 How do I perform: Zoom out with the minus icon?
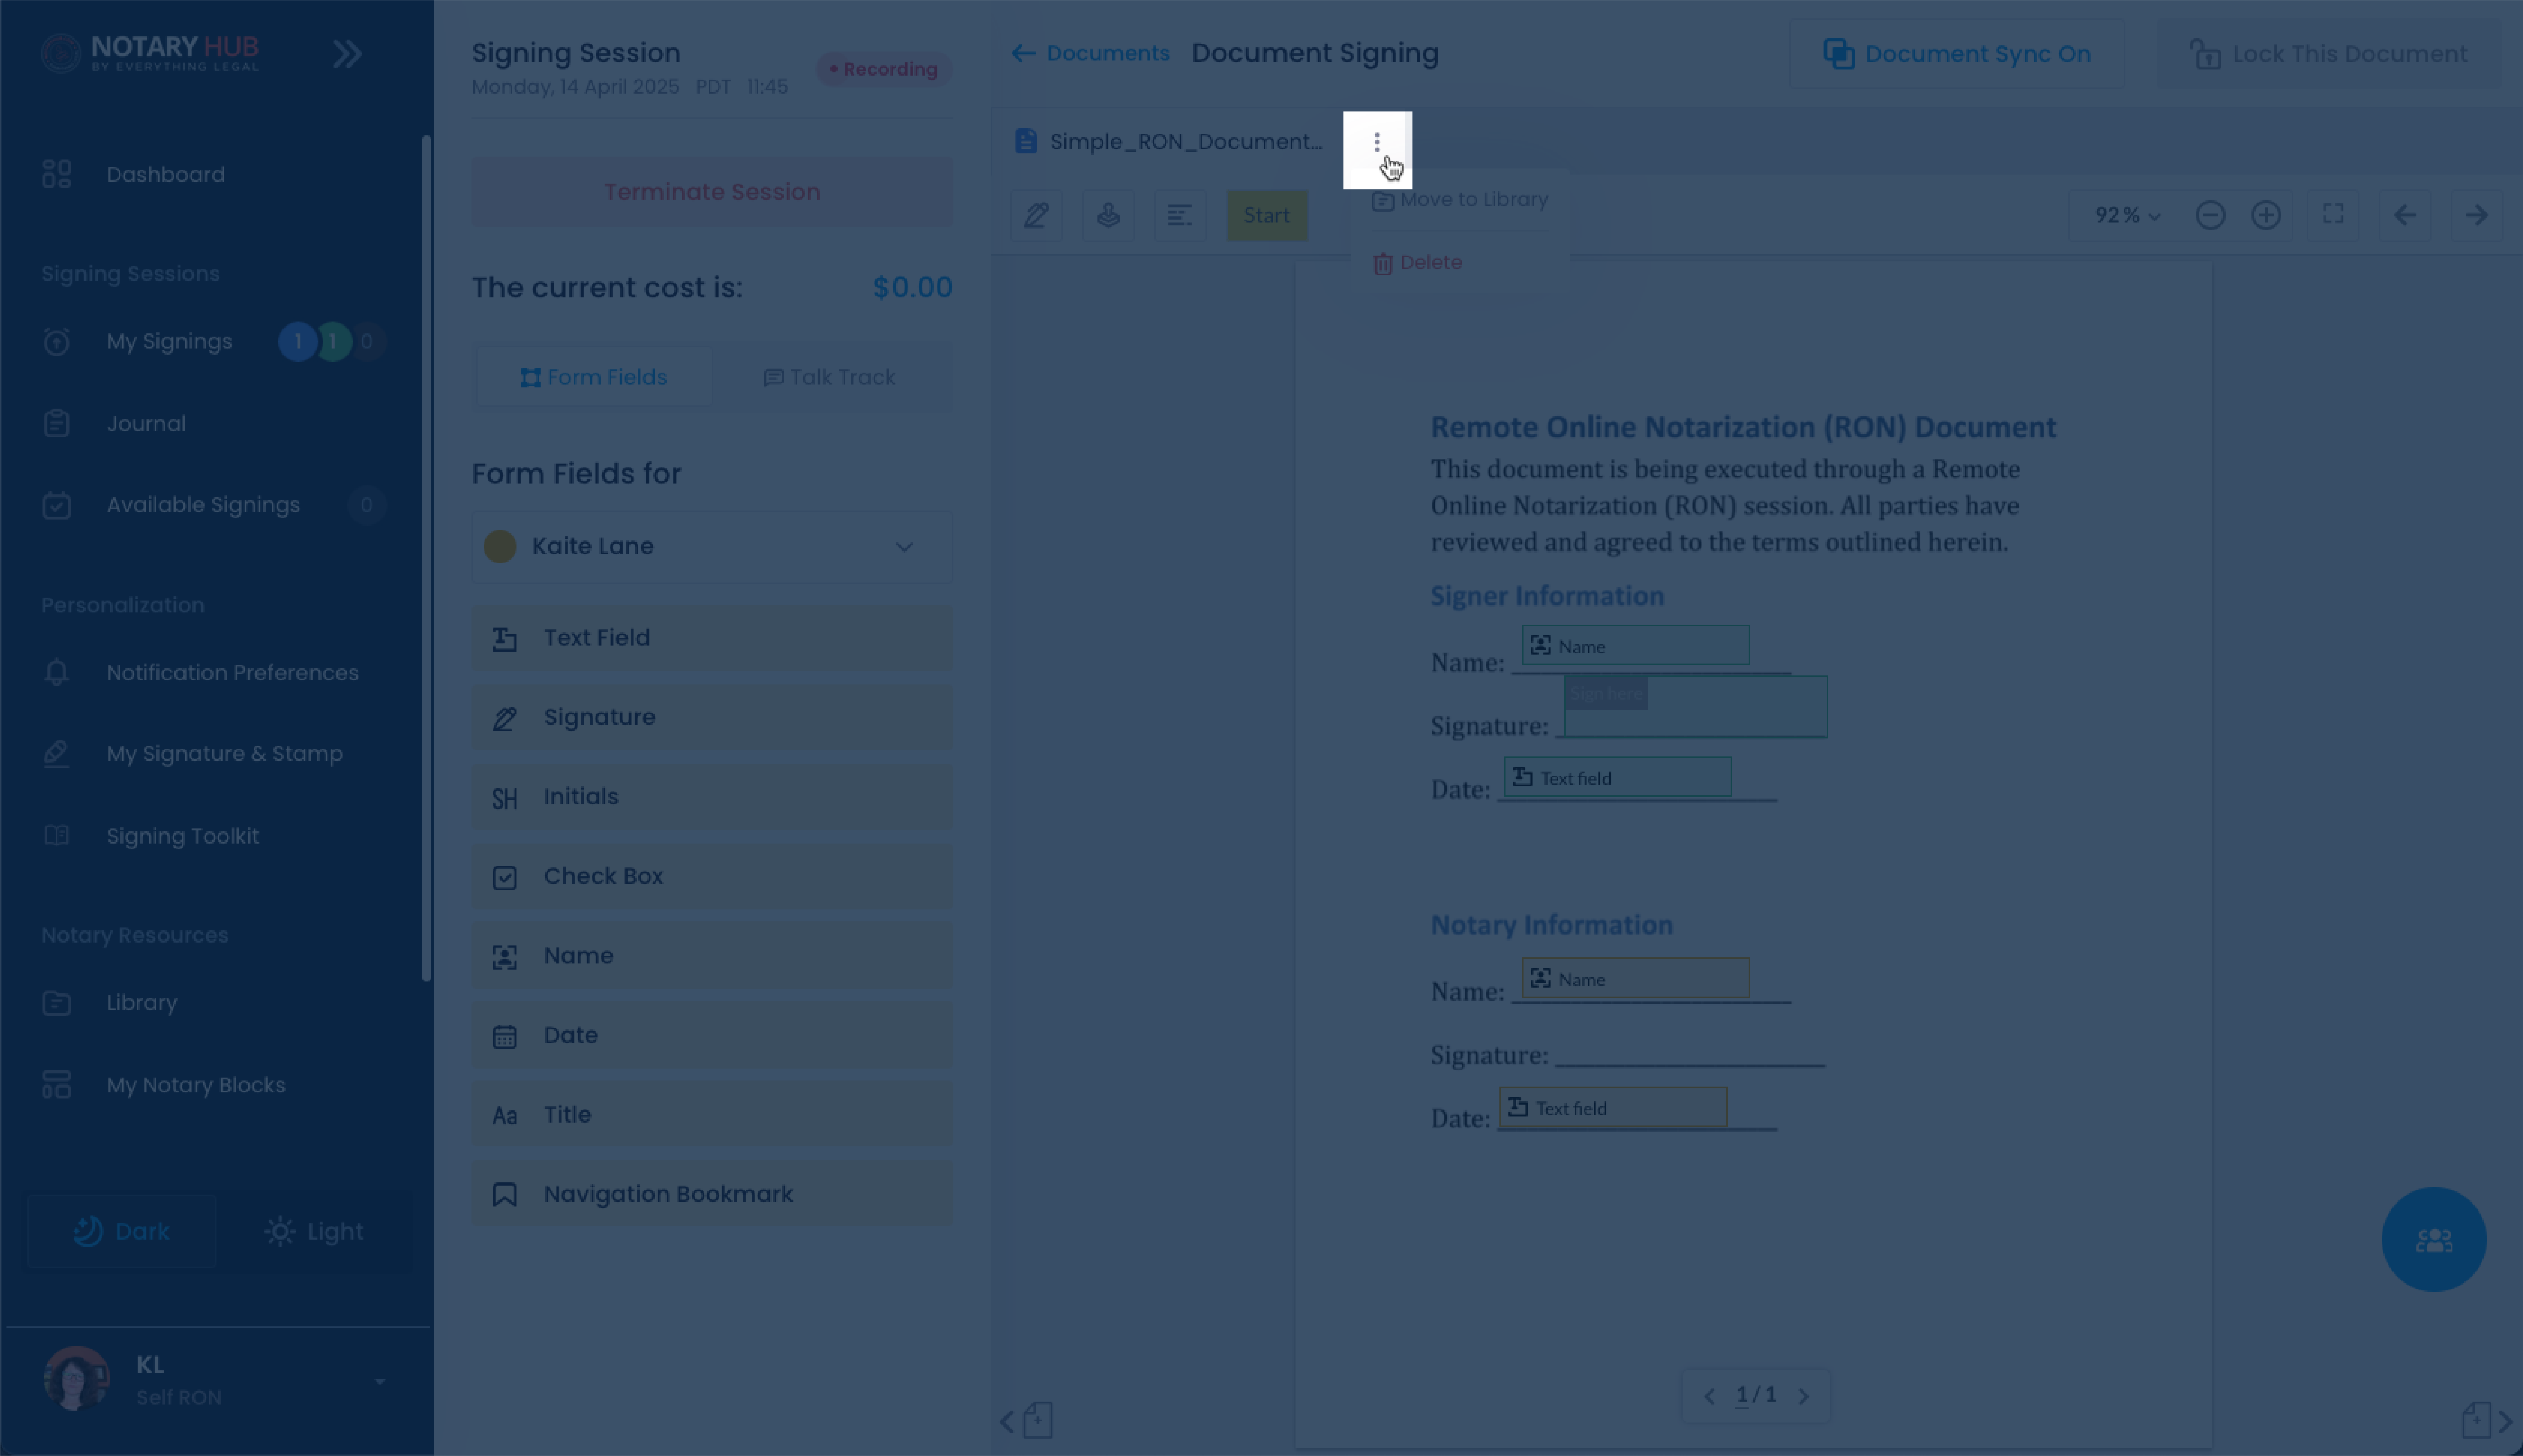tap(2211, 215)
